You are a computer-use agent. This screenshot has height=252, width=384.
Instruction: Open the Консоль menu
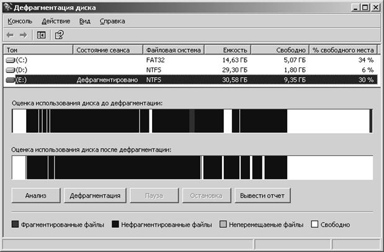20,21
